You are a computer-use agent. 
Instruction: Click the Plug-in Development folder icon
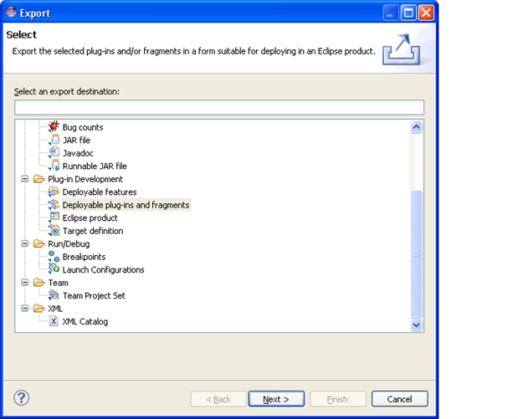39,179
